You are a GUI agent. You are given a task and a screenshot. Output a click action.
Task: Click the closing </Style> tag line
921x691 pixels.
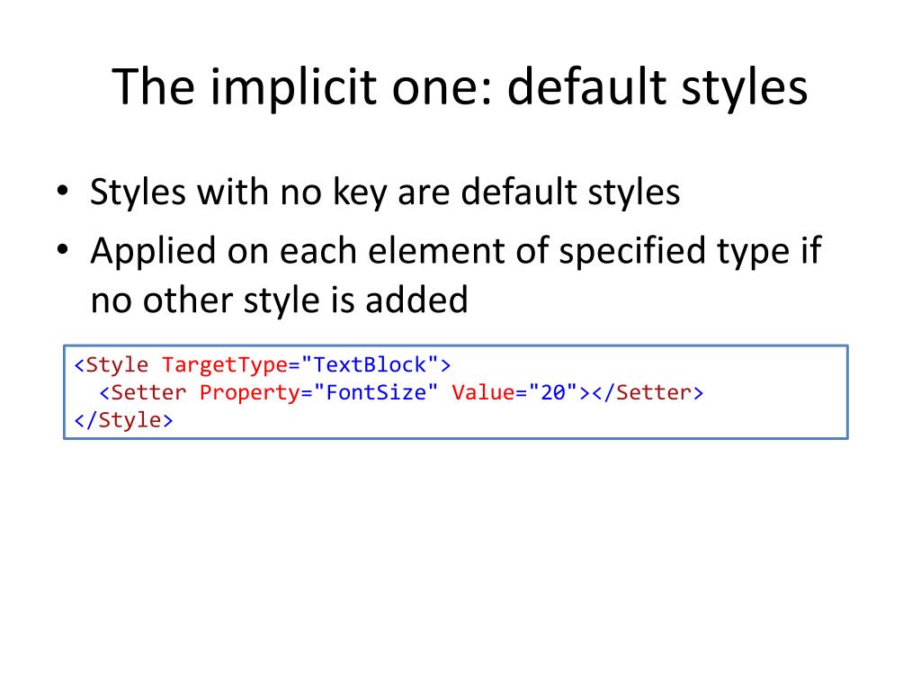click(123, 420)
